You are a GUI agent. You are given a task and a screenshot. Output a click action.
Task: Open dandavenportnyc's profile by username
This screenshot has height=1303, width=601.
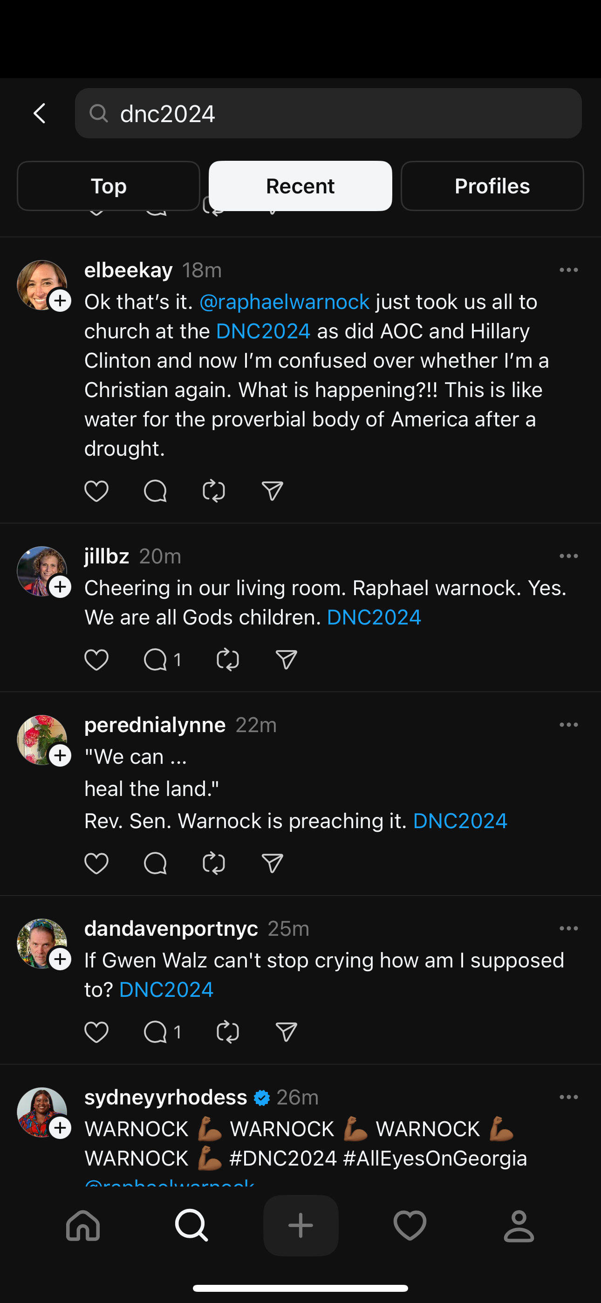[171, 929]
